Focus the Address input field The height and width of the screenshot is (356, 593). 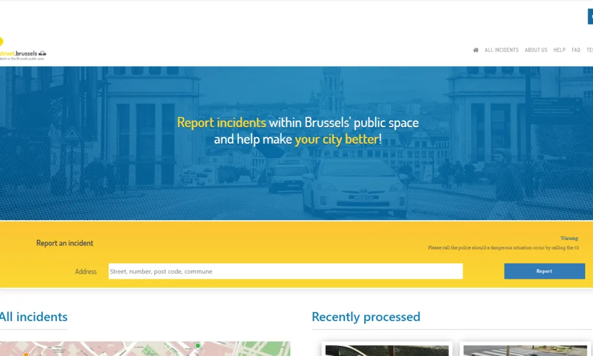[x=285, y=271]
